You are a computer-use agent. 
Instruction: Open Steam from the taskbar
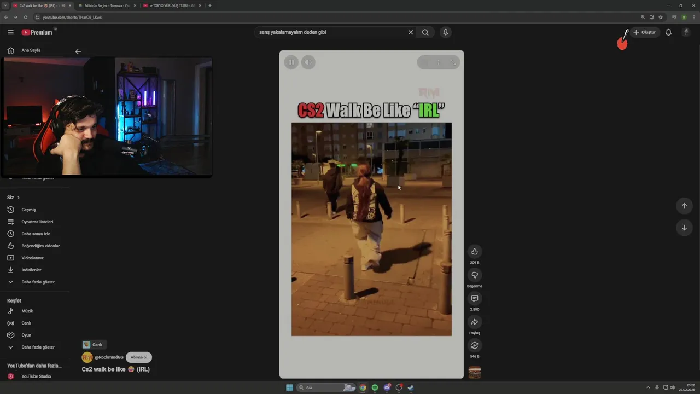[x=411, y=388]
